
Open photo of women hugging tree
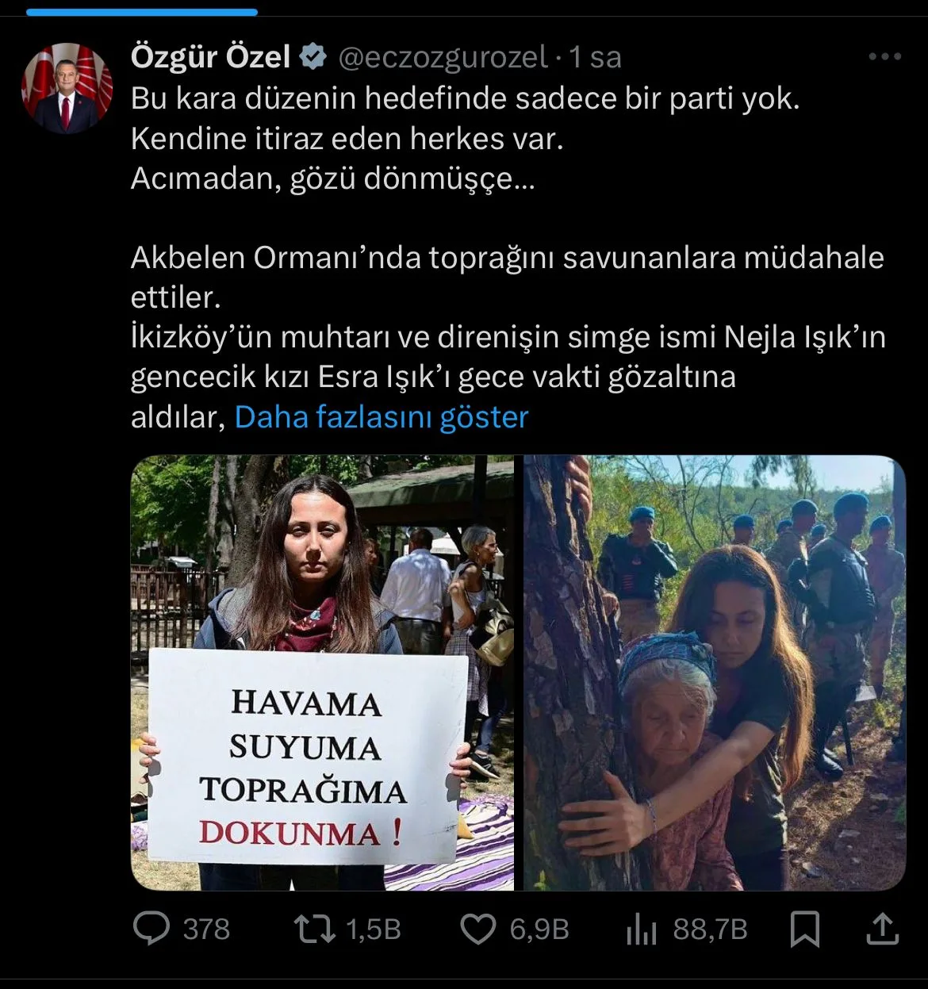coord(715,673)
